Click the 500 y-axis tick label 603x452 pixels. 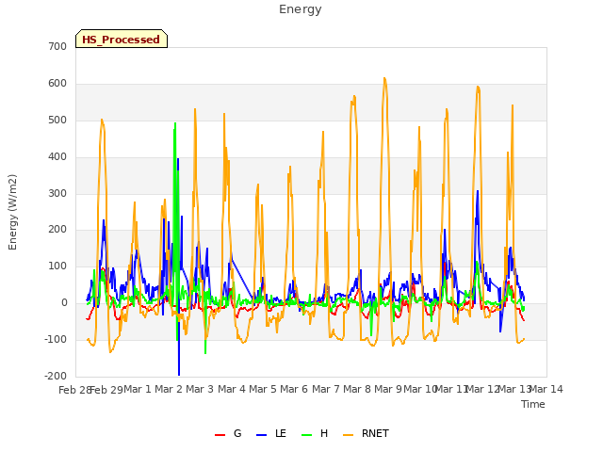tap(57, 120)
